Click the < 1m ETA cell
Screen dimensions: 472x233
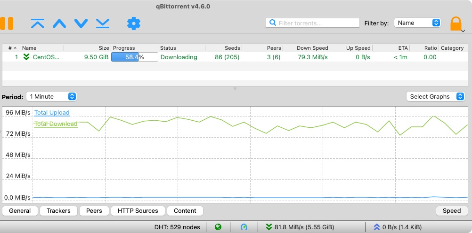point(400,57)
